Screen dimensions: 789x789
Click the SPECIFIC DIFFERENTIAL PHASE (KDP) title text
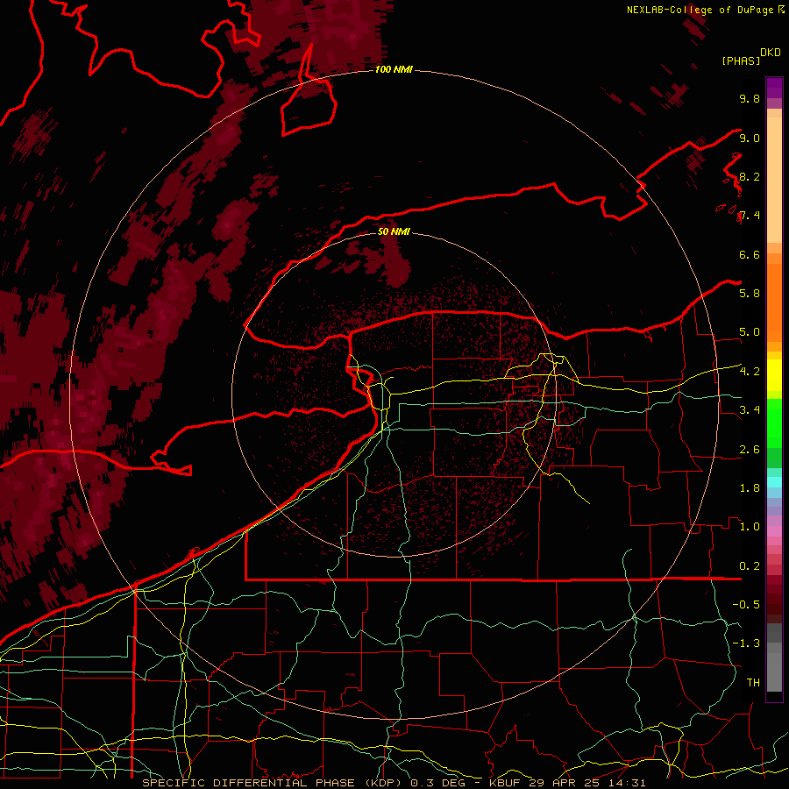click(274, 783)
